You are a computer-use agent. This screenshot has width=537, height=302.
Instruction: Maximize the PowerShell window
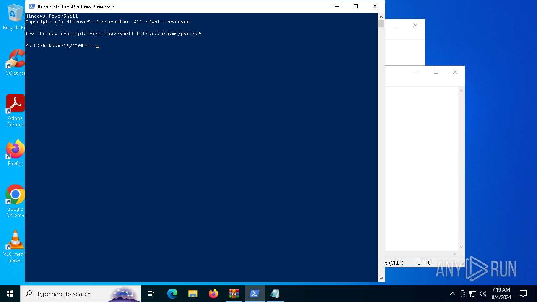356,6
